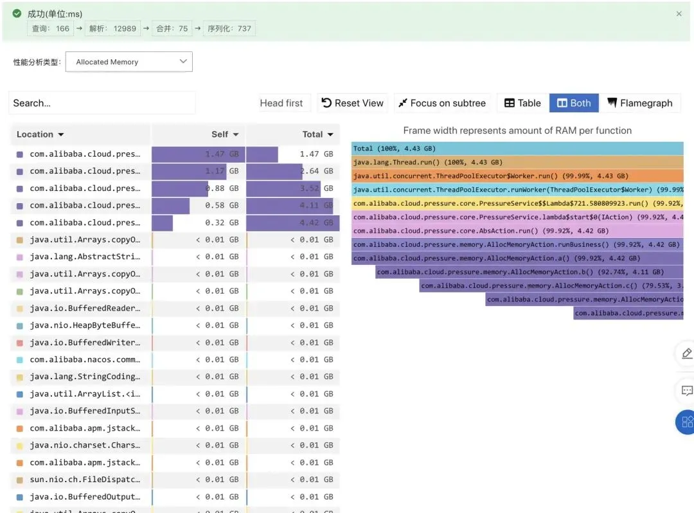Click the green success checkmark icon

point(17,14)
